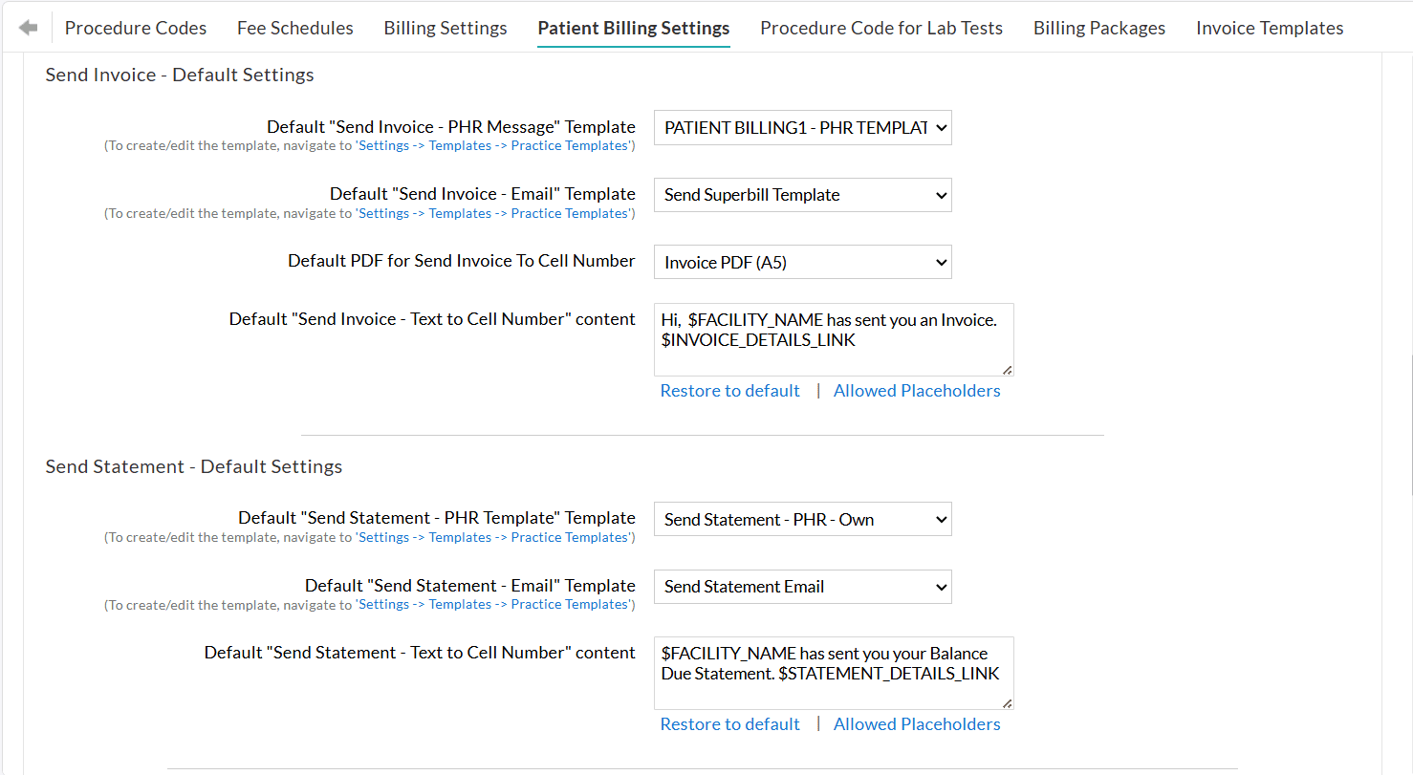Screen dimensions: 1413x775
Task: Switch to the Fee Schedules tab
Action: [x=295, y=28]
